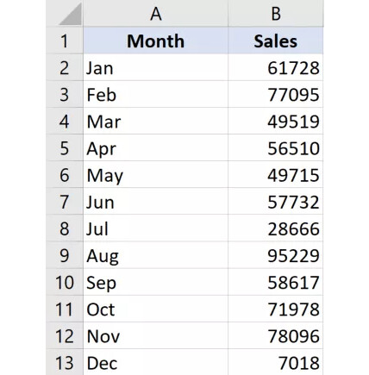Click the sales value 28666
Screen dimensions: 369x375
276,228
